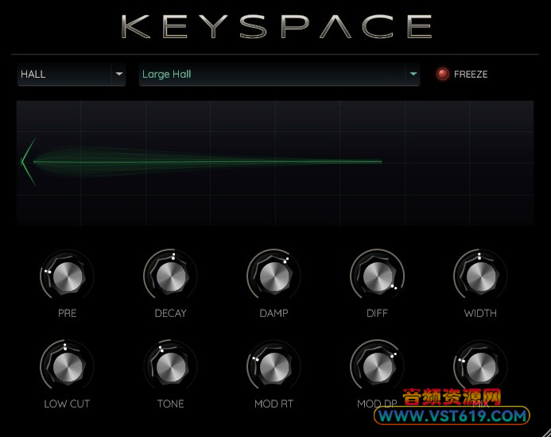Click the KEYSPACE logo title

pyautogui.click(x=277, y=26)
